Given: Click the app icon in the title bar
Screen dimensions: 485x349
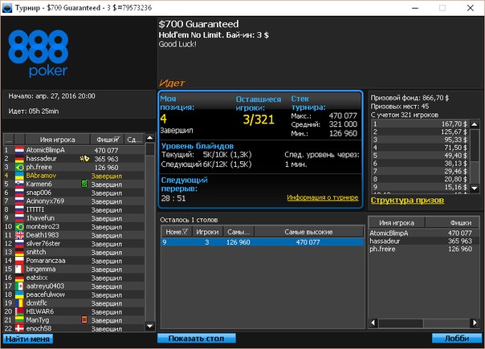Looking at the screenshot, I should coord(6,8).
